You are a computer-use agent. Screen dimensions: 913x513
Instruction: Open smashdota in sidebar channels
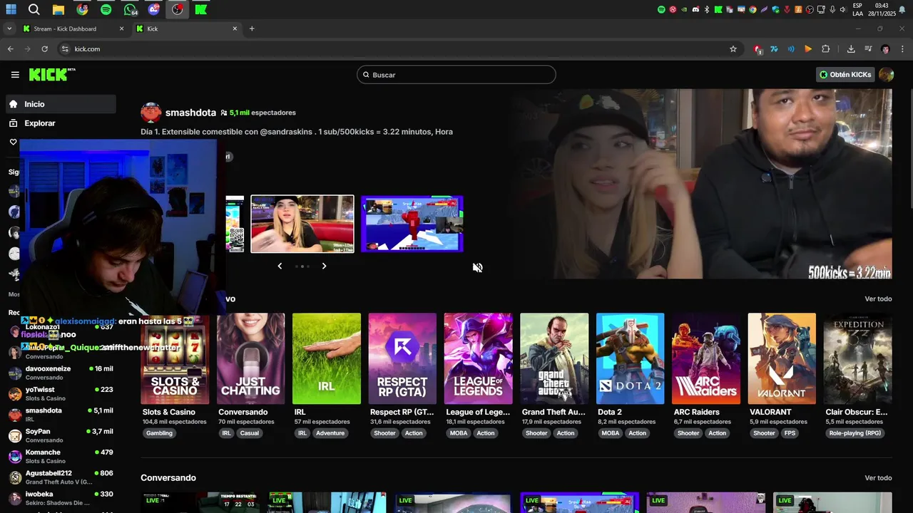[x=61, y=415]
